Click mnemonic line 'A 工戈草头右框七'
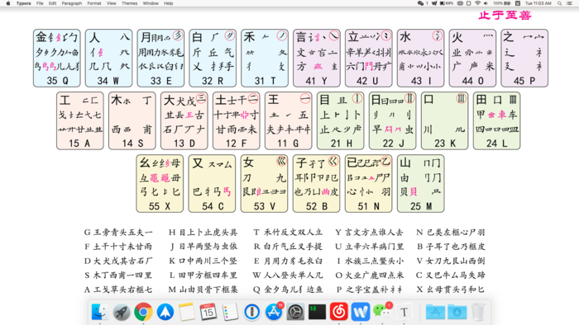 [118, 290]
